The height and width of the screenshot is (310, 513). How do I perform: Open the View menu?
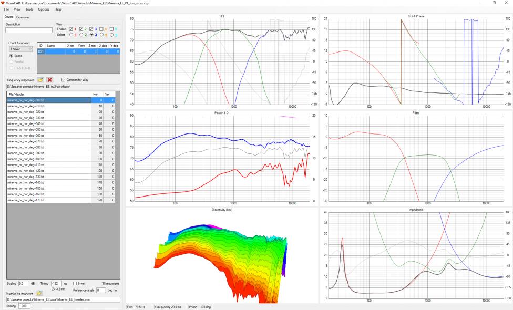[17, 9]
